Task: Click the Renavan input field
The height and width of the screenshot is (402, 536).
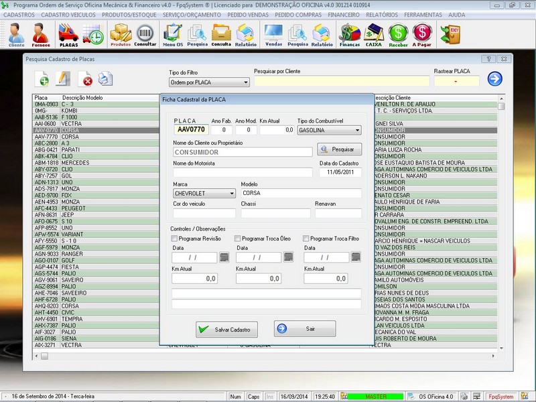Action: click(338, 213)
